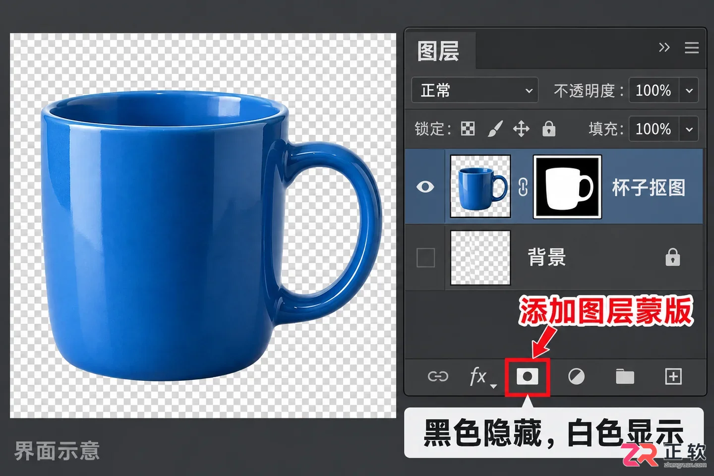Create a new adjustment layer
The width and height of the screenshot is (714, 476).
pyautogui.click(x=576, y=377)
